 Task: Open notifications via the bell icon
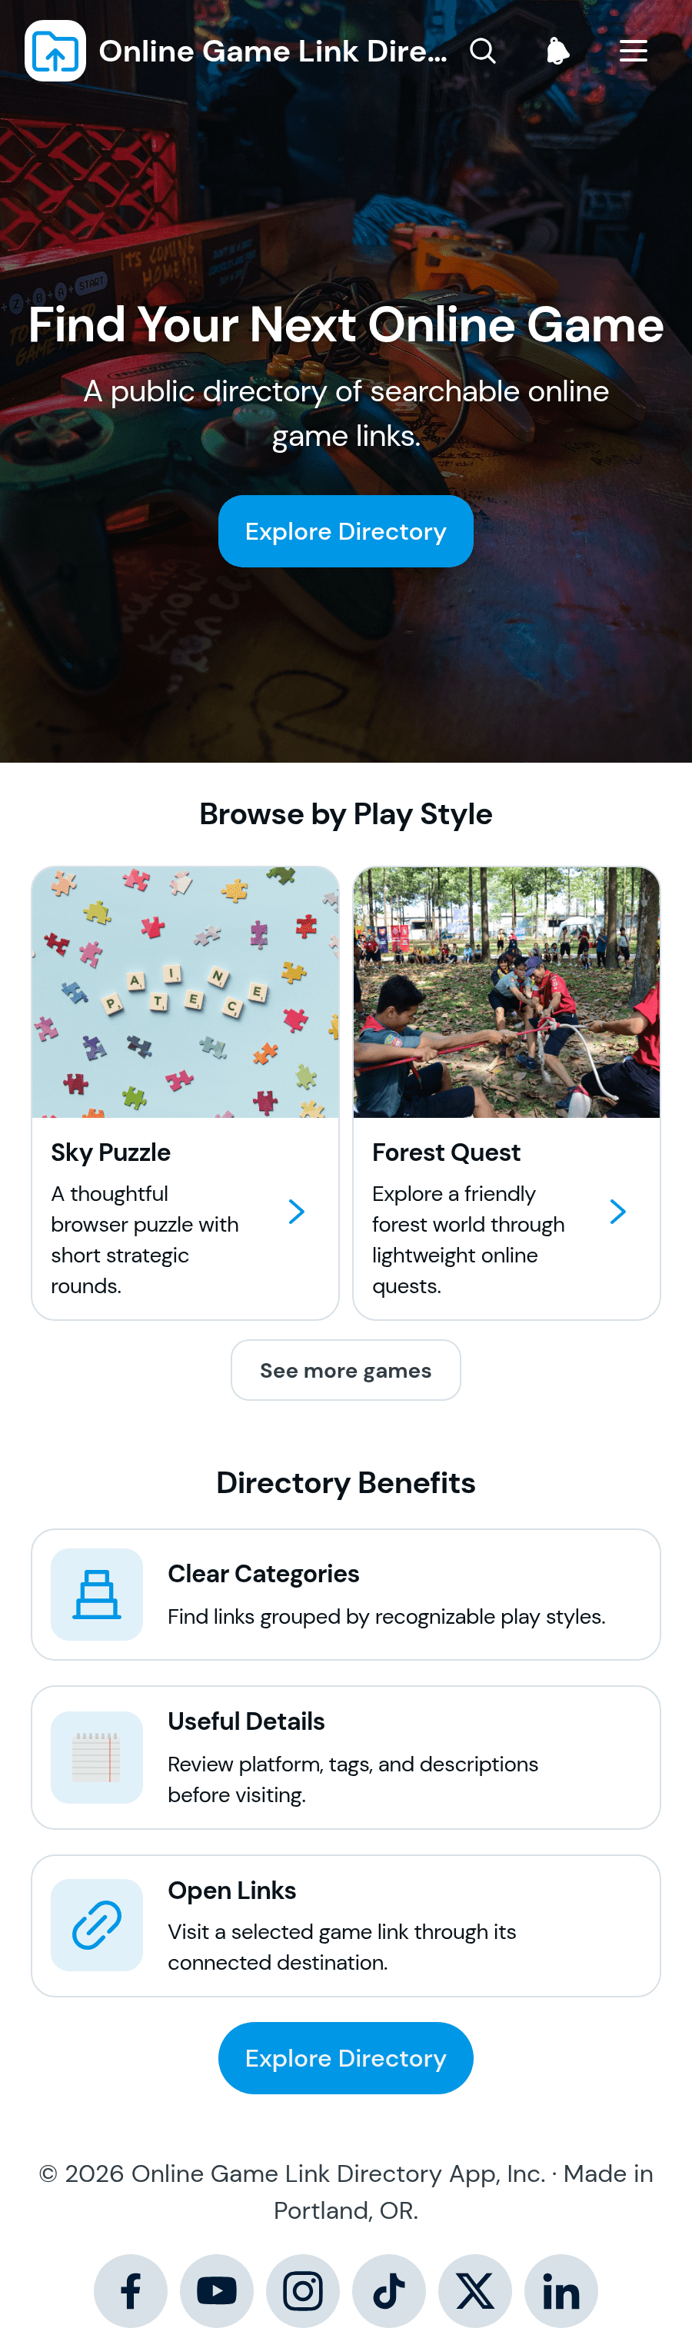pos(558,51)
